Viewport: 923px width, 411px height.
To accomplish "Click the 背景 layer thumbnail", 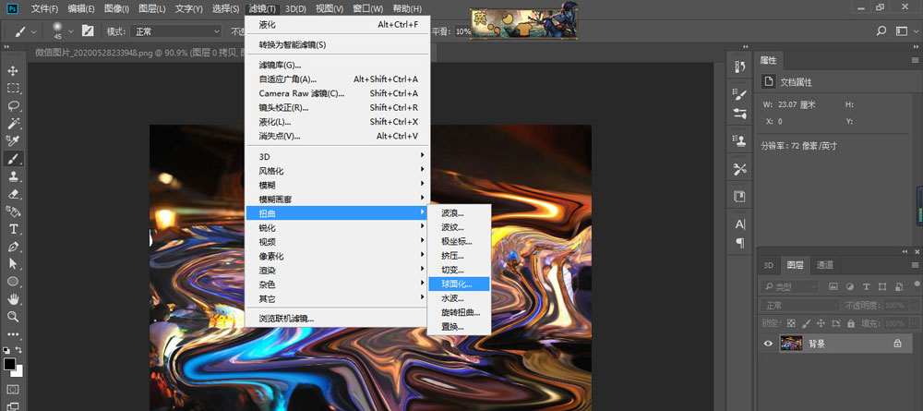I will click(x=791, y=343).
